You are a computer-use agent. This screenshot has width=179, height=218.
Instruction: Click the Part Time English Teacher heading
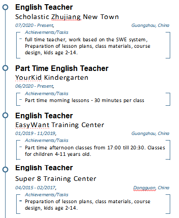pyautogui.click(x=62, y=68)
